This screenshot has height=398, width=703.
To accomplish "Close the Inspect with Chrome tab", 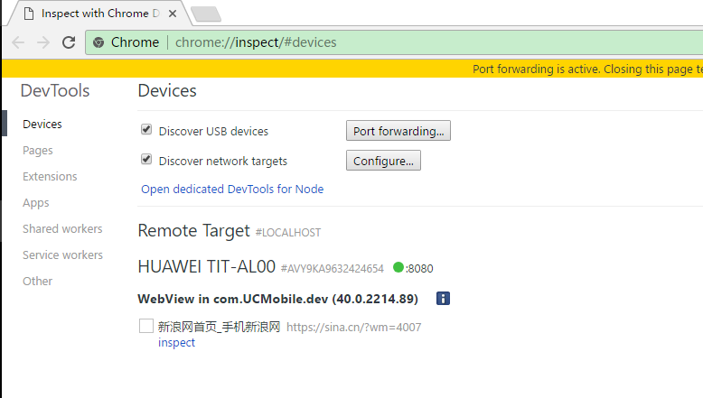I will point(173,14).
